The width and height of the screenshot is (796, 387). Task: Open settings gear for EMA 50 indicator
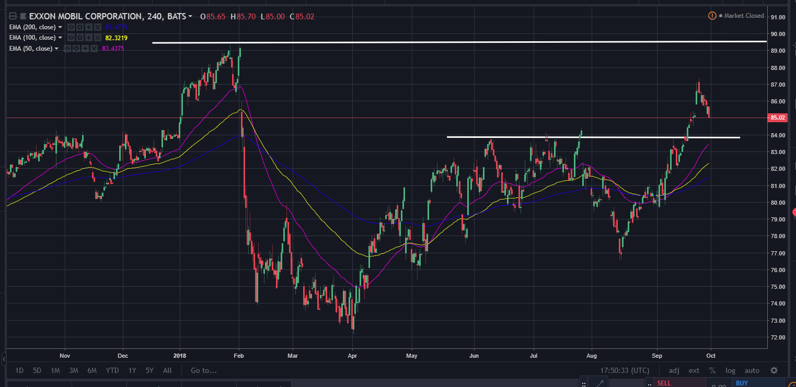[76, 49]
